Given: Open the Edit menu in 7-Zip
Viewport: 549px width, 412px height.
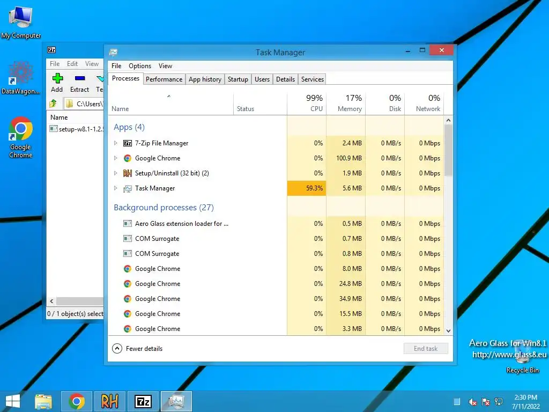Looking at the screenshot, I should (72, 64).
